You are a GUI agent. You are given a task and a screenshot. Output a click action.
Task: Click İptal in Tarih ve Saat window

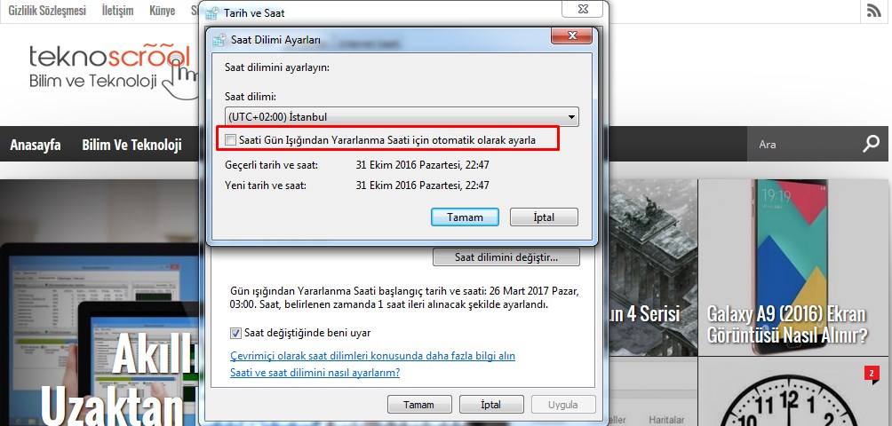[x=491, y=405]
